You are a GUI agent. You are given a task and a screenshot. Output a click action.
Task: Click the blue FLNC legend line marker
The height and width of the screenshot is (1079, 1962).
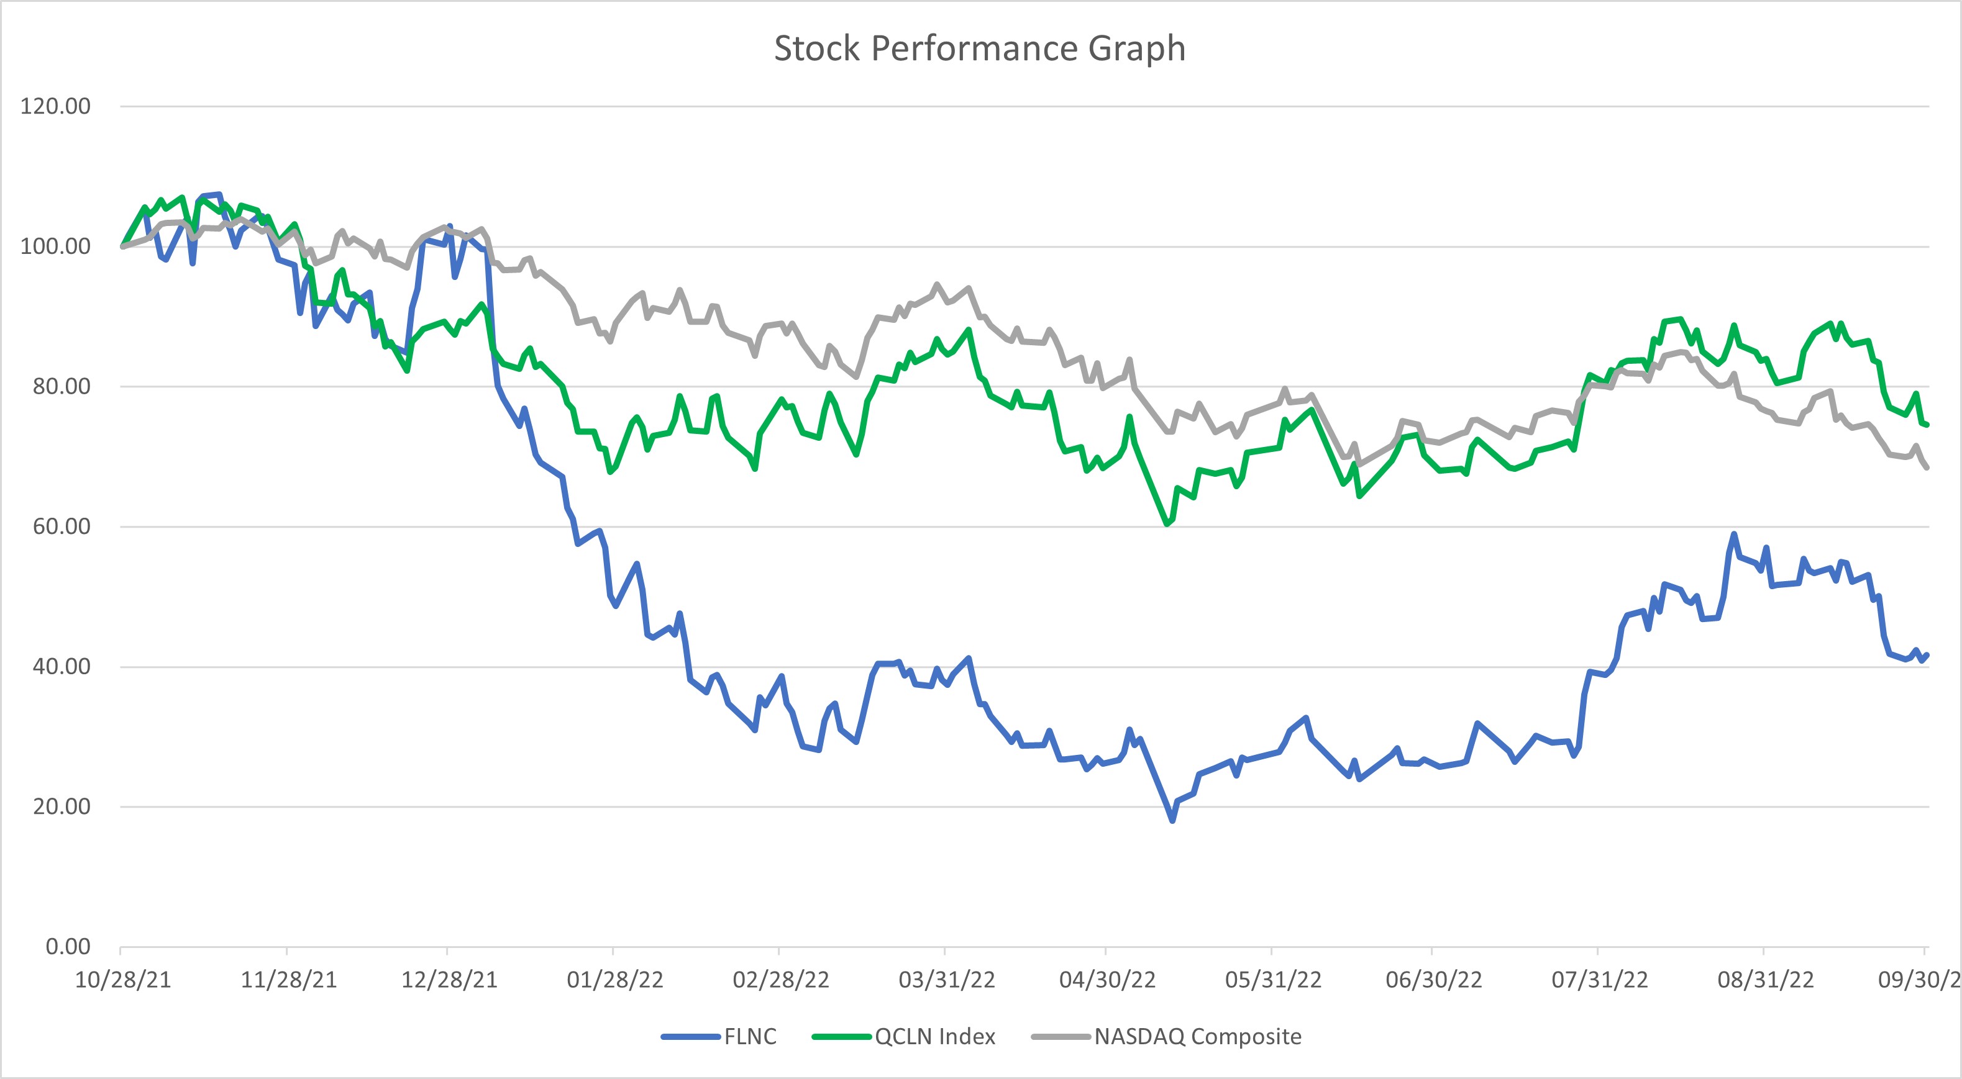[x=690, y=1036]
